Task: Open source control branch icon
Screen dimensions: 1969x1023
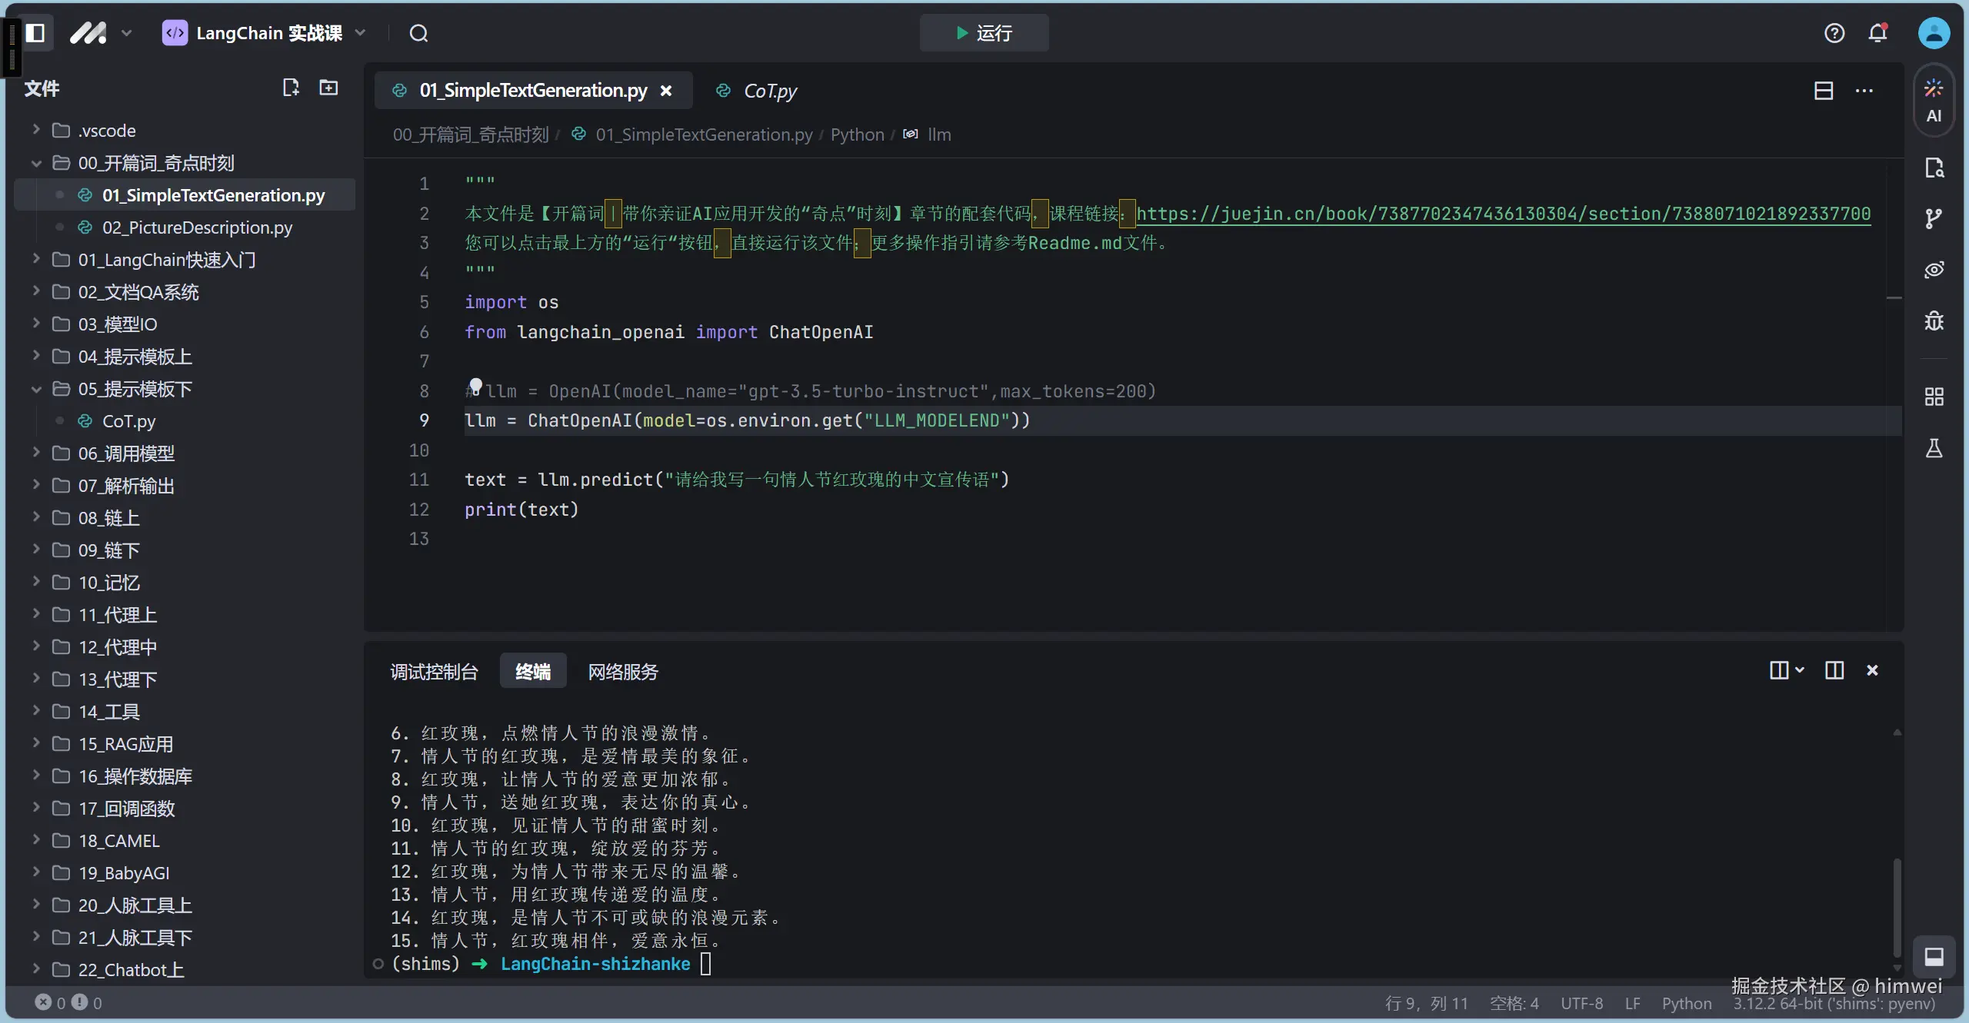Action: pos(1933,218)
